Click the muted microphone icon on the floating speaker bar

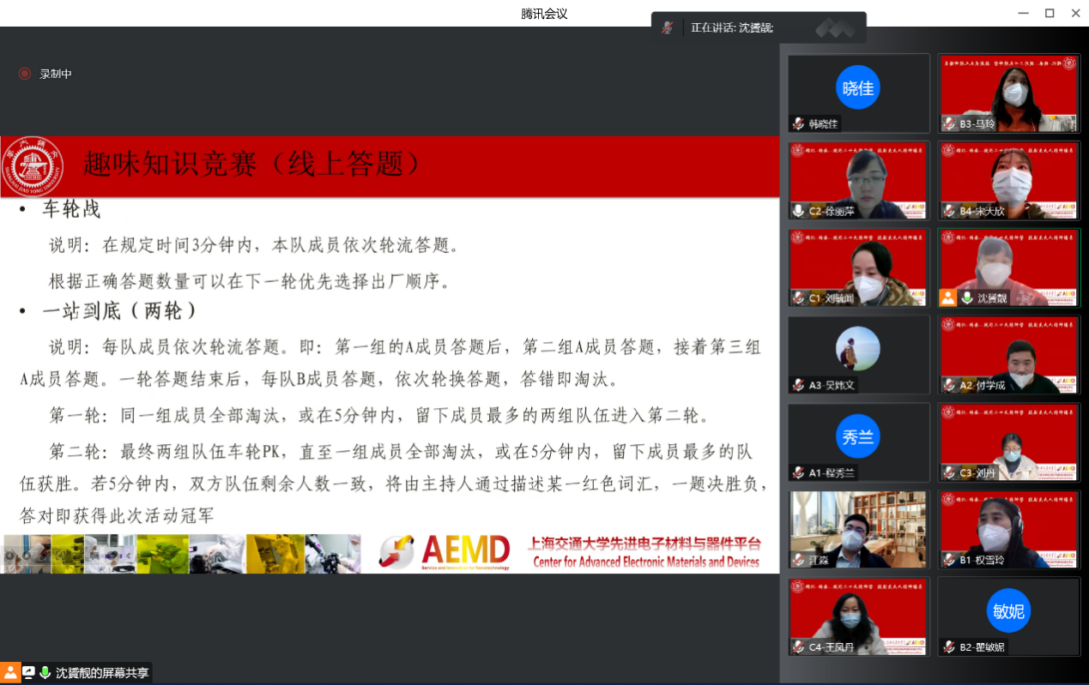click(x=668, y=27)
